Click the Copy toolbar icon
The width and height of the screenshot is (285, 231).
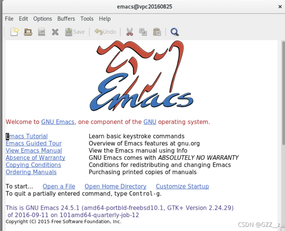[143, 32]
